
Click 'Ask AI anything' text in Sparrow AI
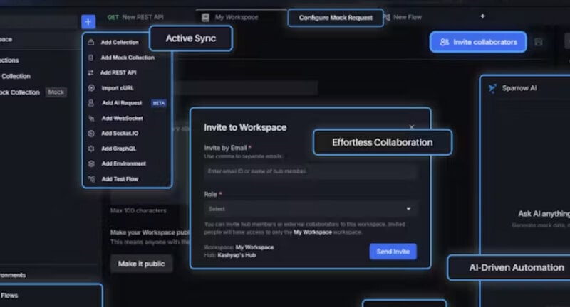coord(544,214)
